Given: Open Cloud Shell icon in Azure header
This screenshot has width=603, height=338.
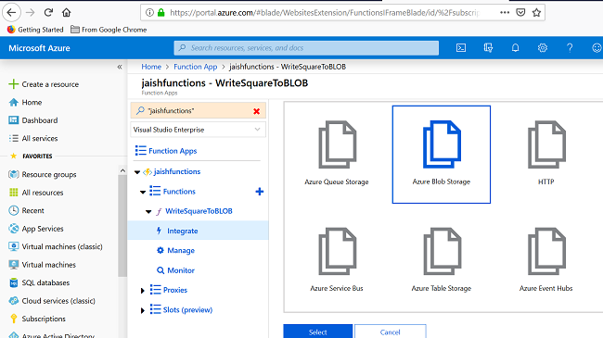Looking at the screenshot, I should click(461, 48).
